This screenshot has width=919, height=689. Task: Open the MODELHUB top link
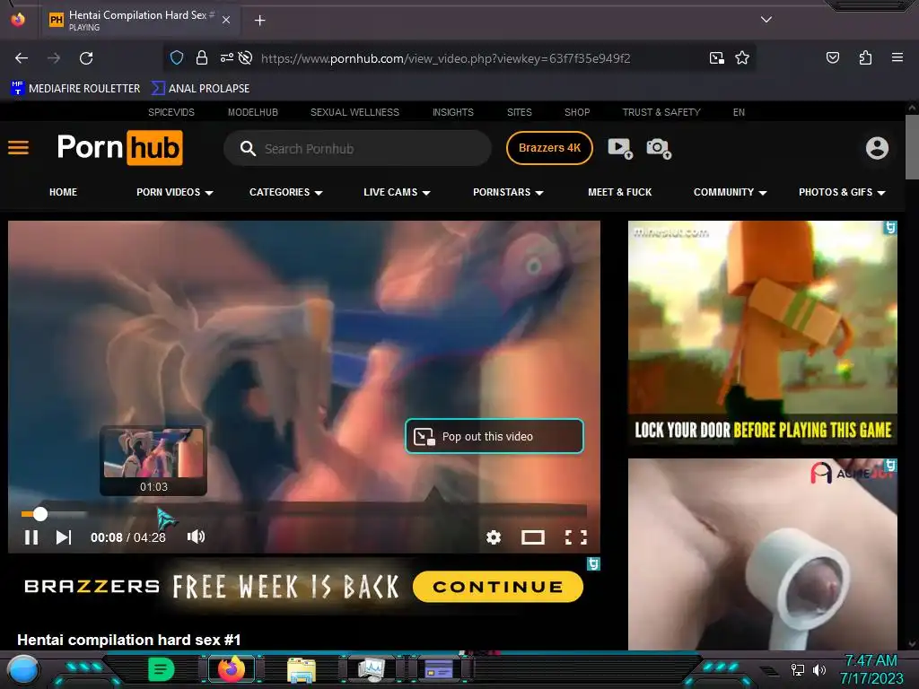click(x=252, y=112)
